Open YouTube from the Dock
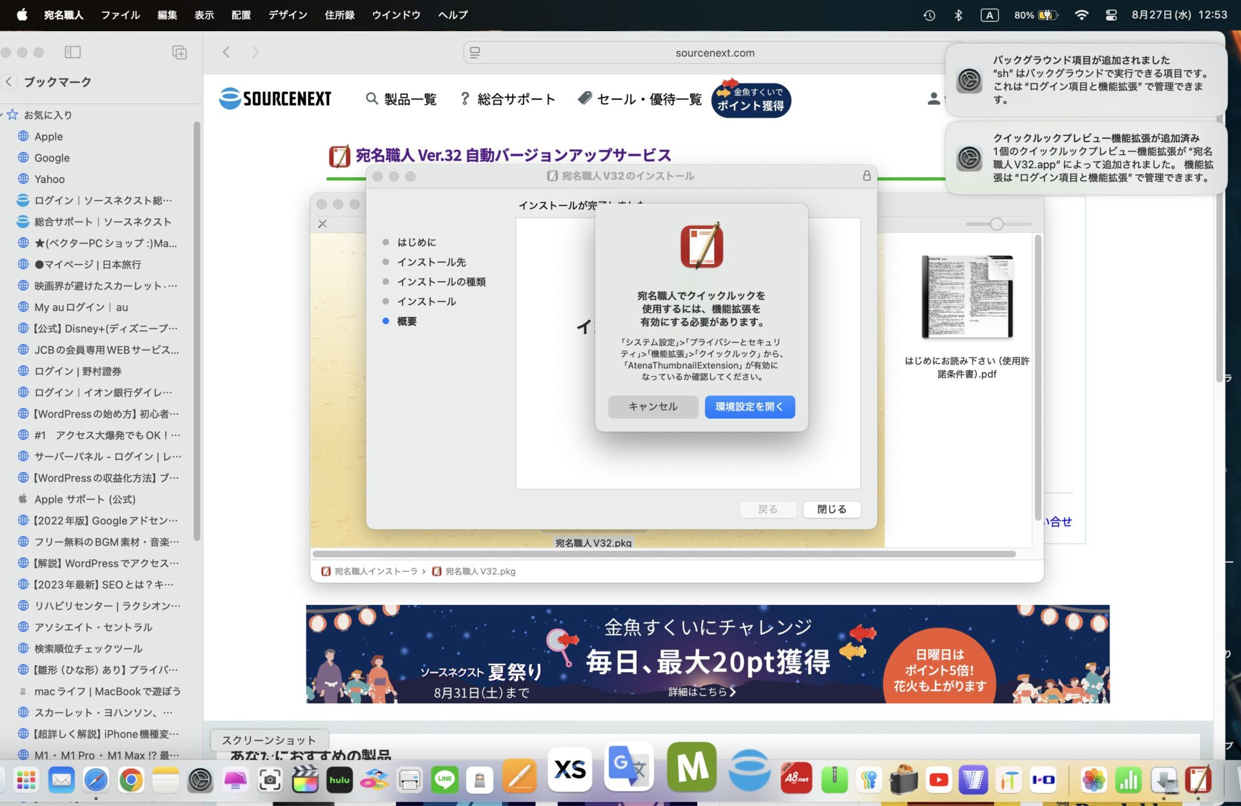This screenshot has width=1241, height=806. [x=939, y=779]
